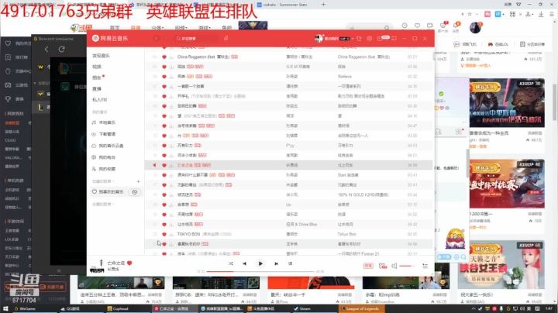Play previous track
The height and width of the screenshot is (313, 558).
244,263
